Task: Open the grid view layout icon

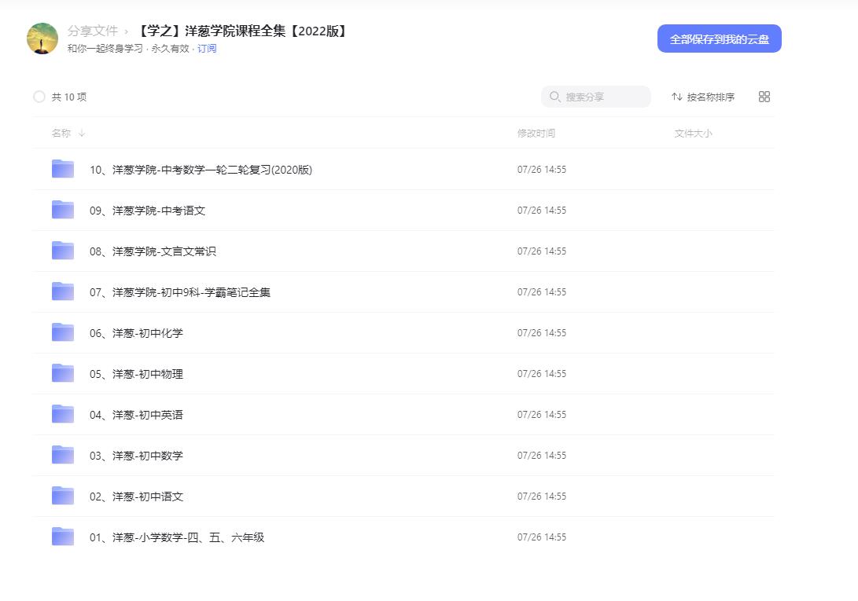Action: (764, 97)
